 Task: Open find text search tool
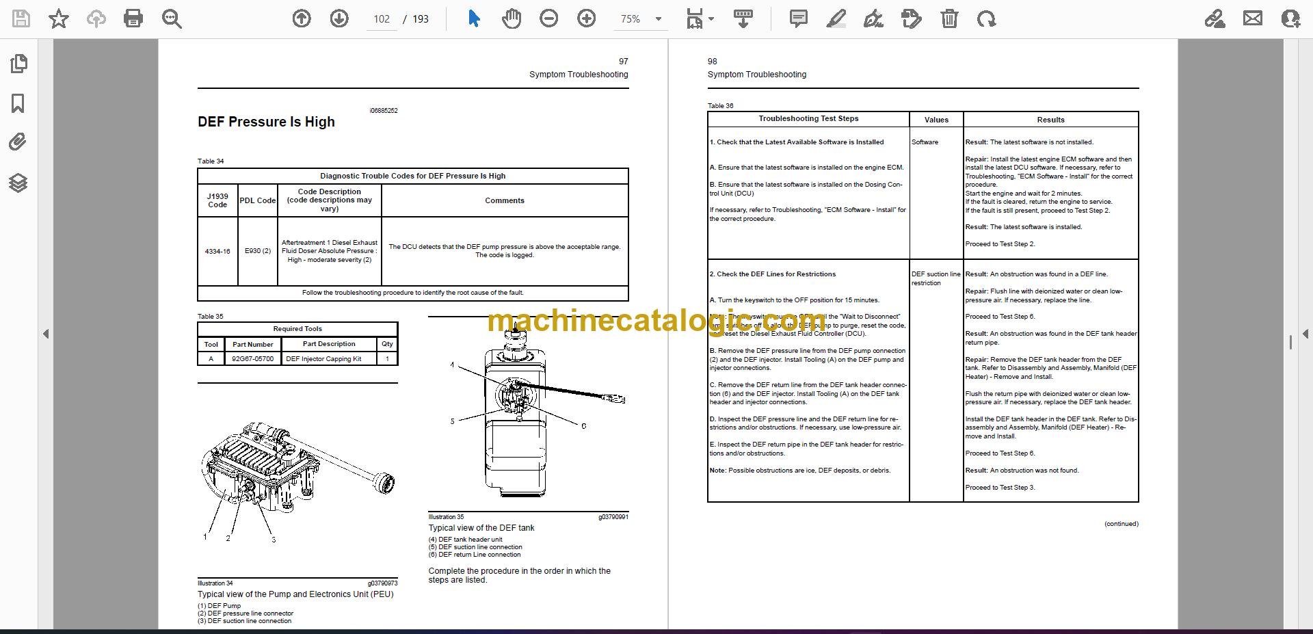(x=172, y=18)
